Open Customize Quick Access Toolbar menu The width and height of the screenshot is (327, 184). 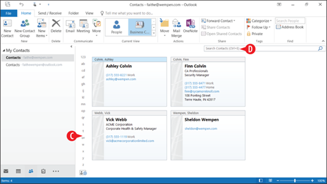tap(48, 5)
